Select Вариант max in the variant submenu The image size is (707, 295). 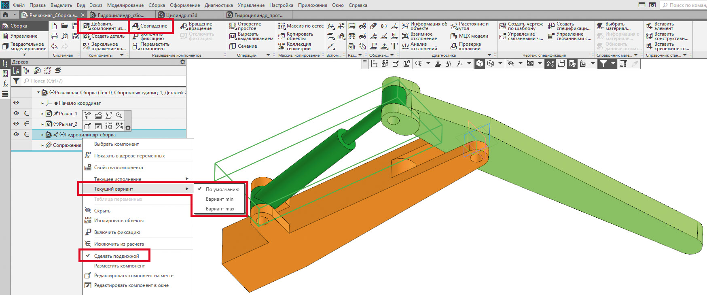[x=220, y=209]
